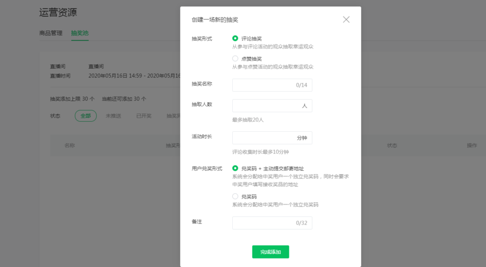Close the create lottery dialog
Screen dimensions: 486x267
coord(346,20)
